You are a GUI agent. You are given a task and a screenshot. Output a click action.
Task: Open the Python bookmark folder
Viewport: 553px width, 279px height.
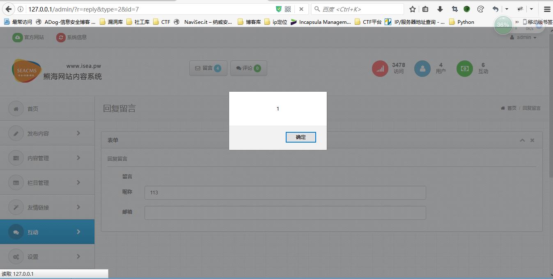(462, 22)
